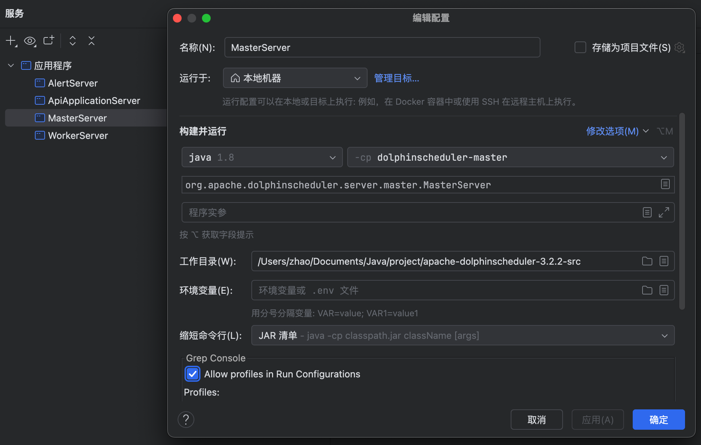Image resolution: width=701 pixels, height=445 pixels.
Task: Click the add service plus icon
Action: click(11, 41)
